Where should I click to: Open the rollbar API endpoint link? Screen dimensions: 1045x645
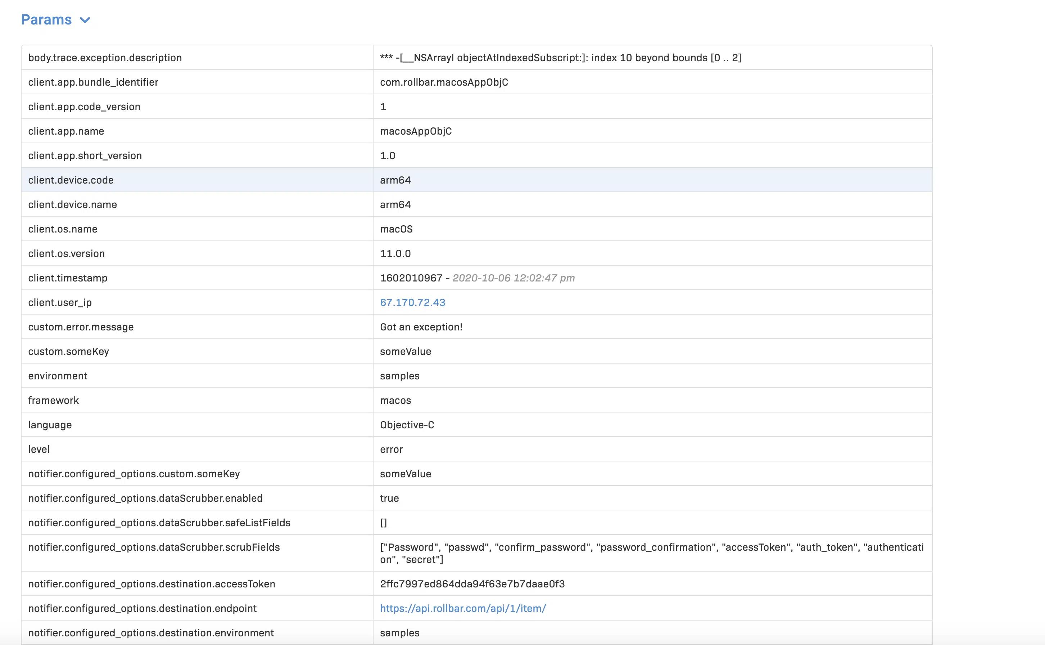[x=463, y=608]
